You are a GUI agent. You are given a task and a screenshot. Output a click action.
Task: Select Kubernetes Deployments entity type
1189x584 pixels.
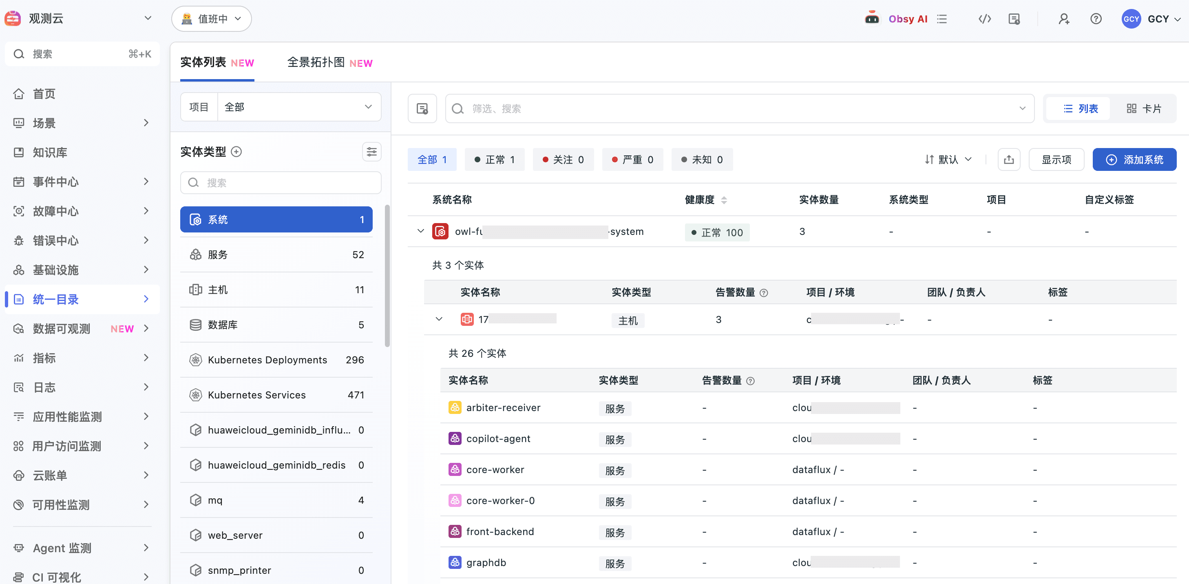276,360
